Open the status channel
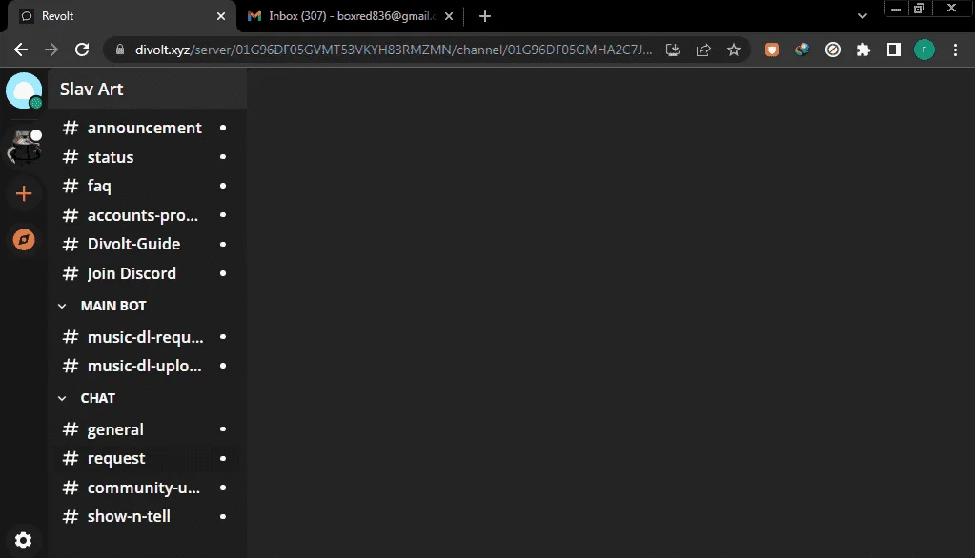 click(147, 157)
